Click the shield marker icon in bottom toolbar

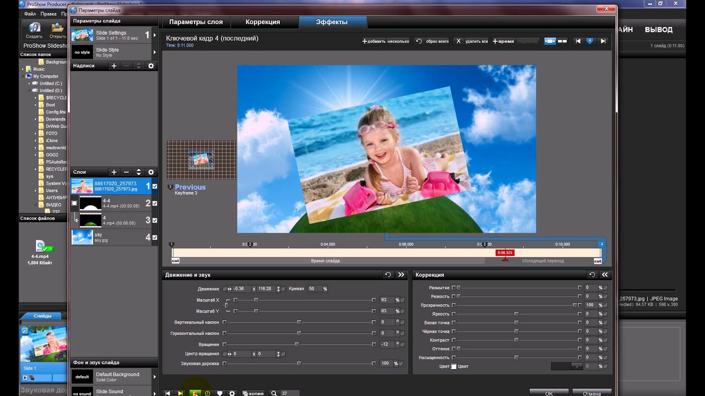(220, 393)
